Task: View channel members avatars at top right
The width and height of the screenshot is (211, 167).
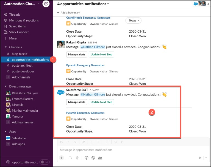Action: coord(201,4)
